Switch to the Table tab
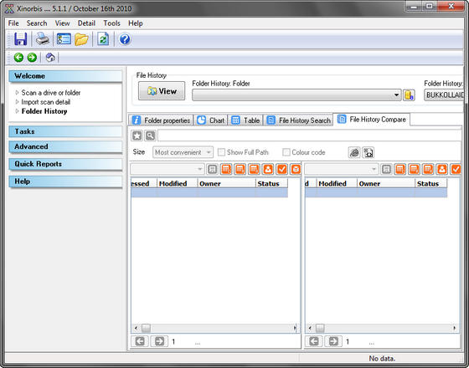This screenshot has width=469, height=368. 245,120
